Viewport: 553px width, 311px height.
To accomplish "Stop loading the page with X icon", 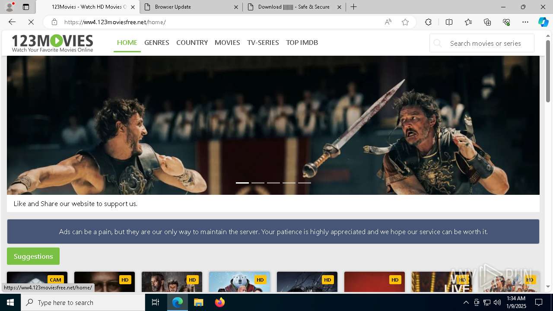I will [x=31, y=22].
